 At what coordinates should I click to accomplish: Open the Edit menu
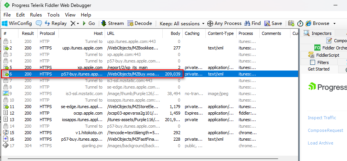[x=20, y=15]
